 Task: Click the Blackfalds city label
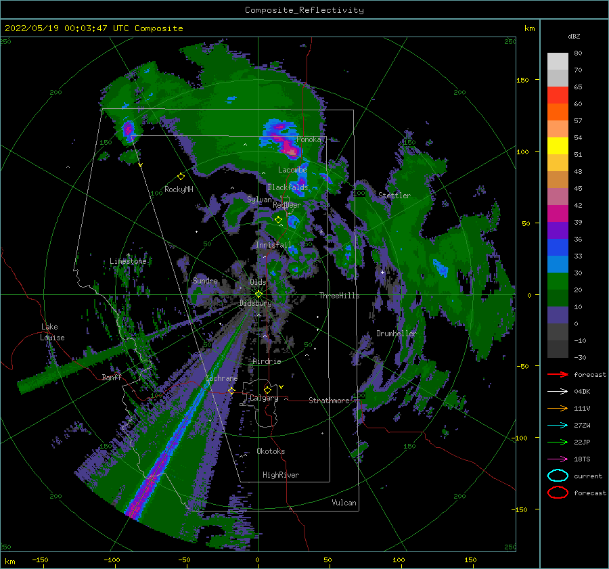288,187
